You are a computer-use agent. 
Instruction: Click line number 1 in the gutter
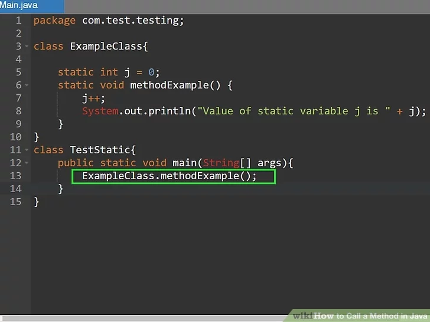point(18,20)
